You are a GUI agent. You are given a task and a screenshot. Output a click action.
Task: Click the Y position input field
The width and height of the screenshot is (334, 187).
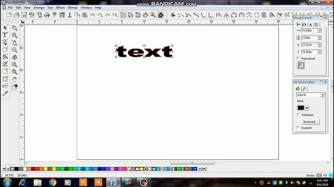coord(309,52)
